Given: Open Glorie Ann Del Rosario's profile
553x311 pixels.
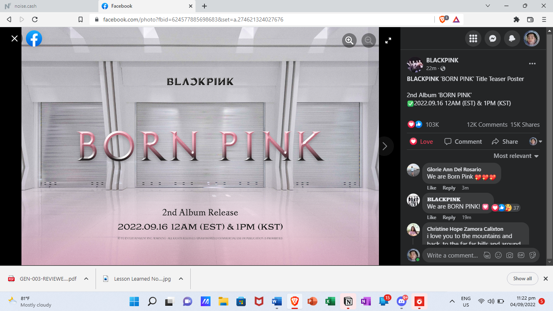Looking at the screenshot, I should click(454, 169).
